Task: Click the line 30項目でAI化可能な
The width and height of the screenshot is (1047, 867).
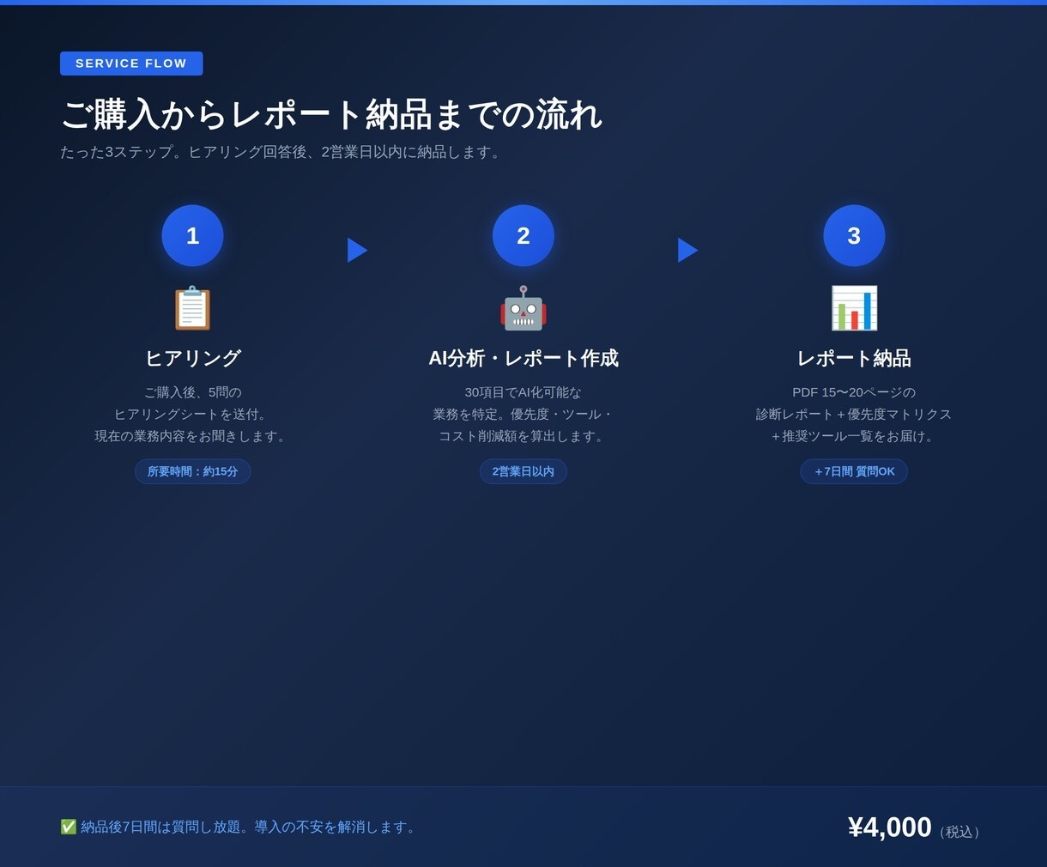Action: [523, 392]
